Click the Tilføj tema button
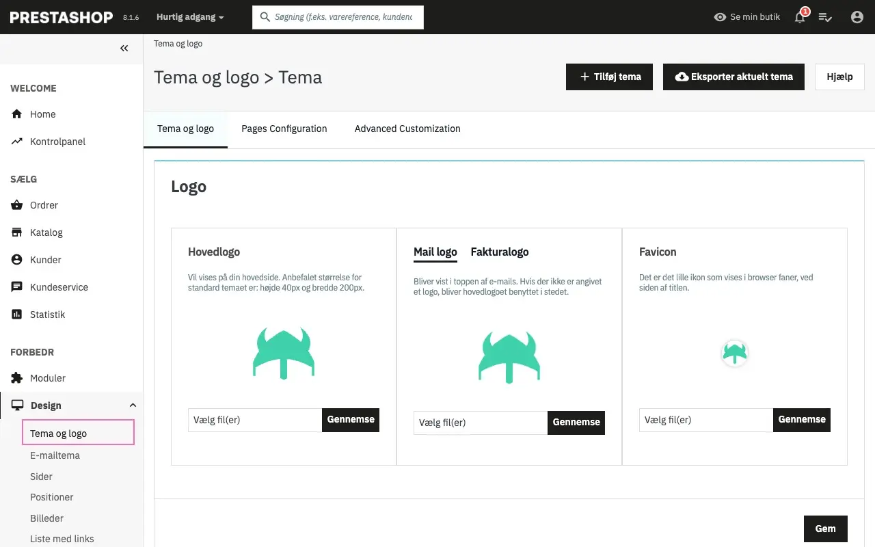 609,77
